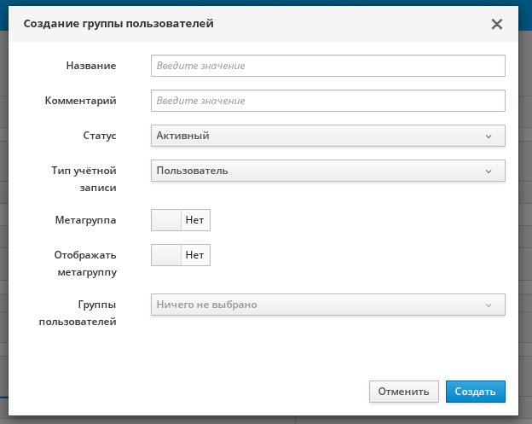This screenshot has height=424, width=532.
Task: Toggle the Метагруппа switch
Action: [180, 220]
